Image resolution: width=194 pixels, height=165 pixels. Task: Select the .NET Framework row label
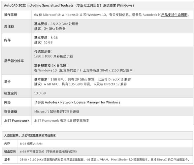[17, 120]
